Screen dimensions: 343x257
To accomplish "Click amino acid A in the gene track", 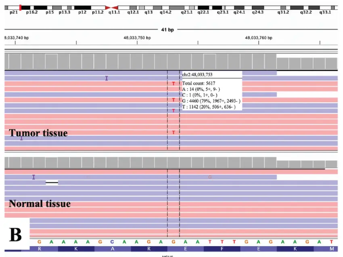I will 113,249.
